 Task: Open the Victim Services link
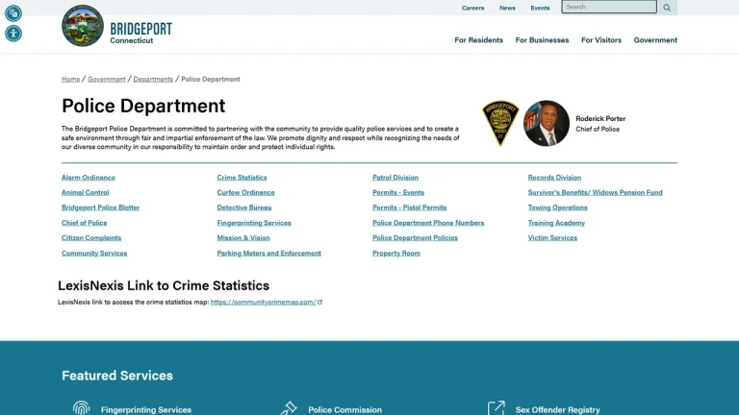coord(552,238)
